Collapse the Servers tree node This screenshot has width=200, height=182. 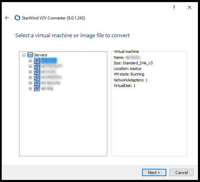coord(24,55)
